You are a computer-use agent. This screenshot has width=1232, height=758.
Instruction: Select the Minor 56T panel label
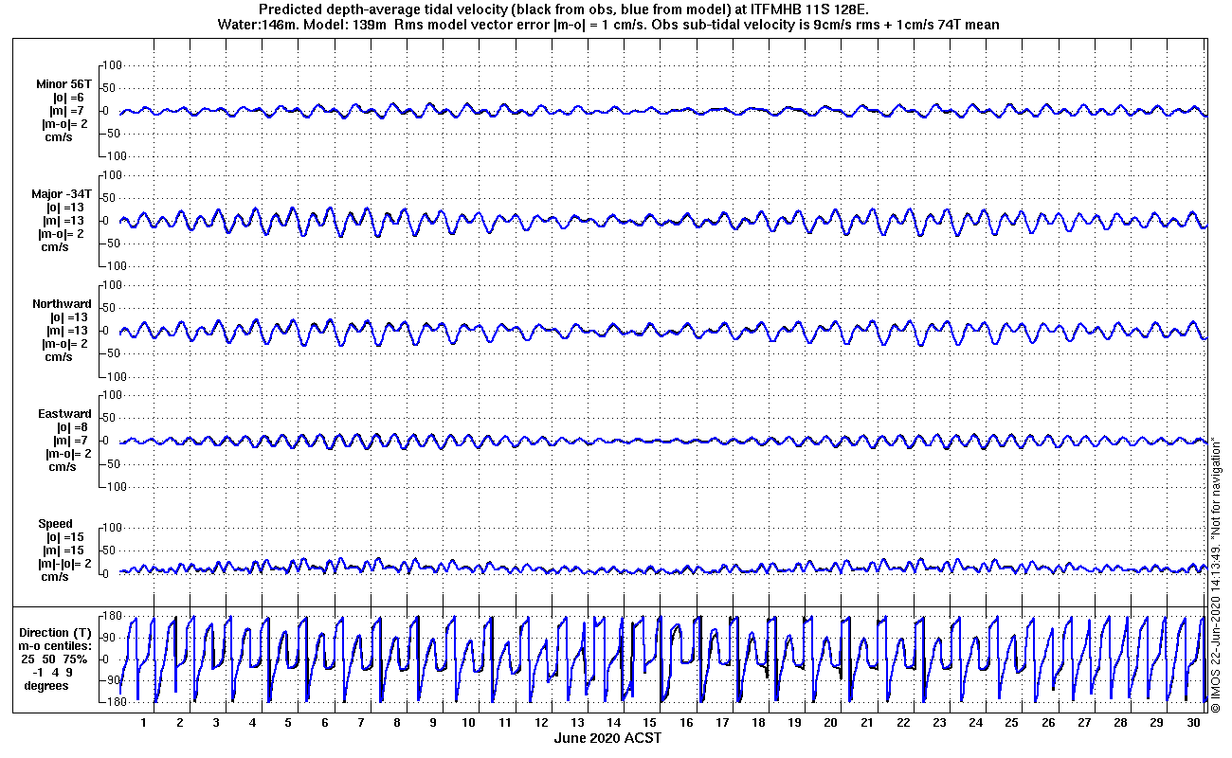coord(63,84)
